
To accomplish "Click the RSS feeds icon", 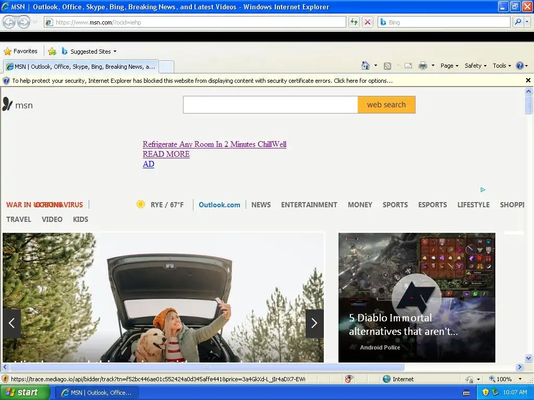I will click(387, 66).
